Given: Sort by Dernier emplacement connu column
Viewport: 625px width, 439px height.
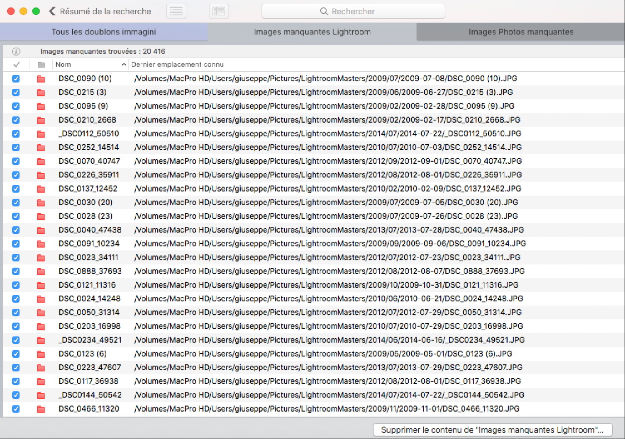Looking at the screenshot, I should tap(177, 65).
